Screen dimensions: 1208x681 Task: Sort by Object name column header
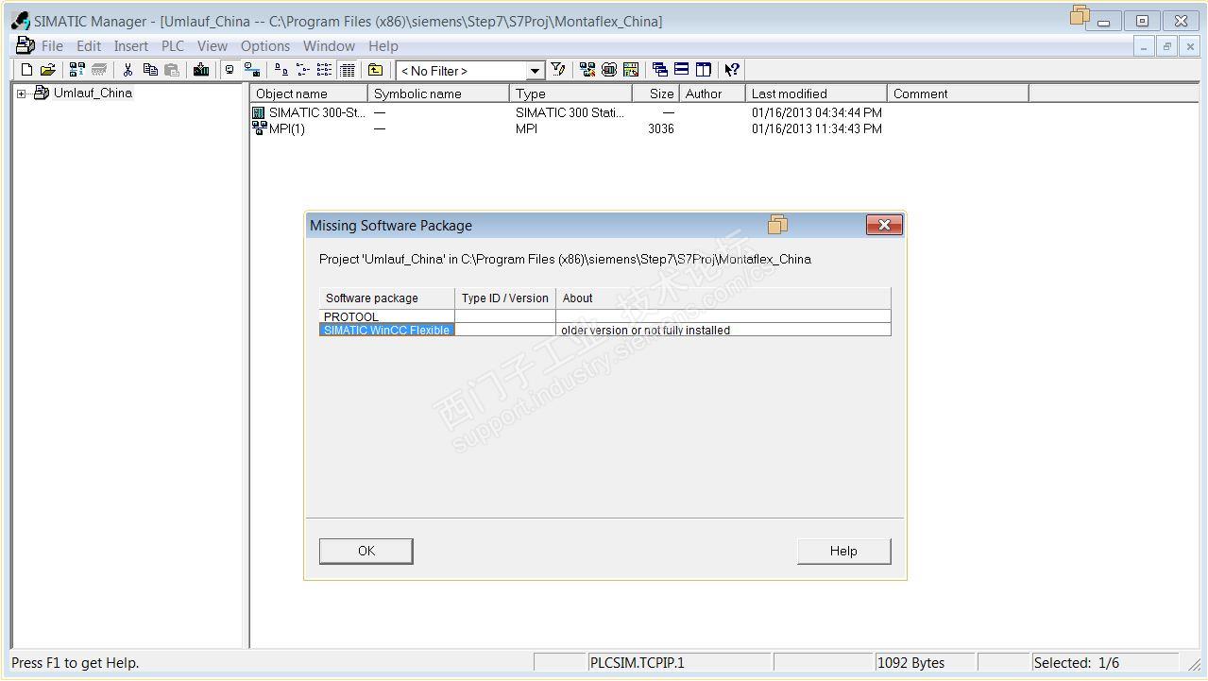click(x=309, y=94)
